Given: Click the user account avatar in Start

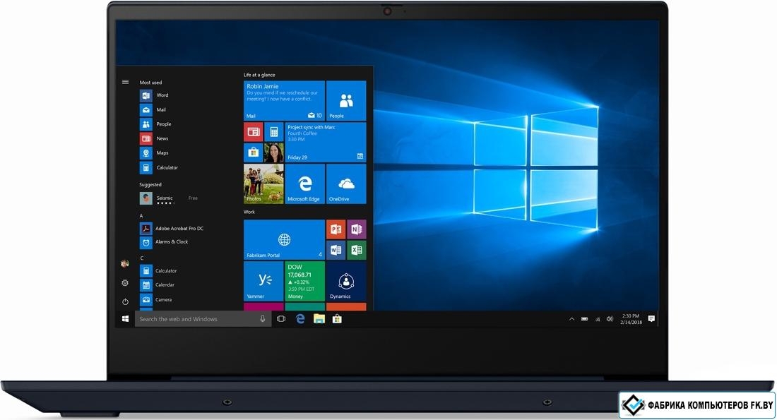Looking at the screenshot, I should 125,264.
